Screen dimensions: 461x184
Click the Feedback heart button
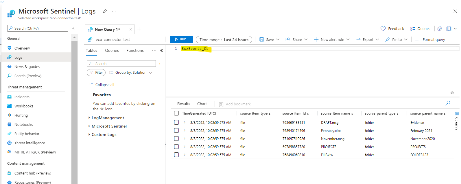[392, 29]
